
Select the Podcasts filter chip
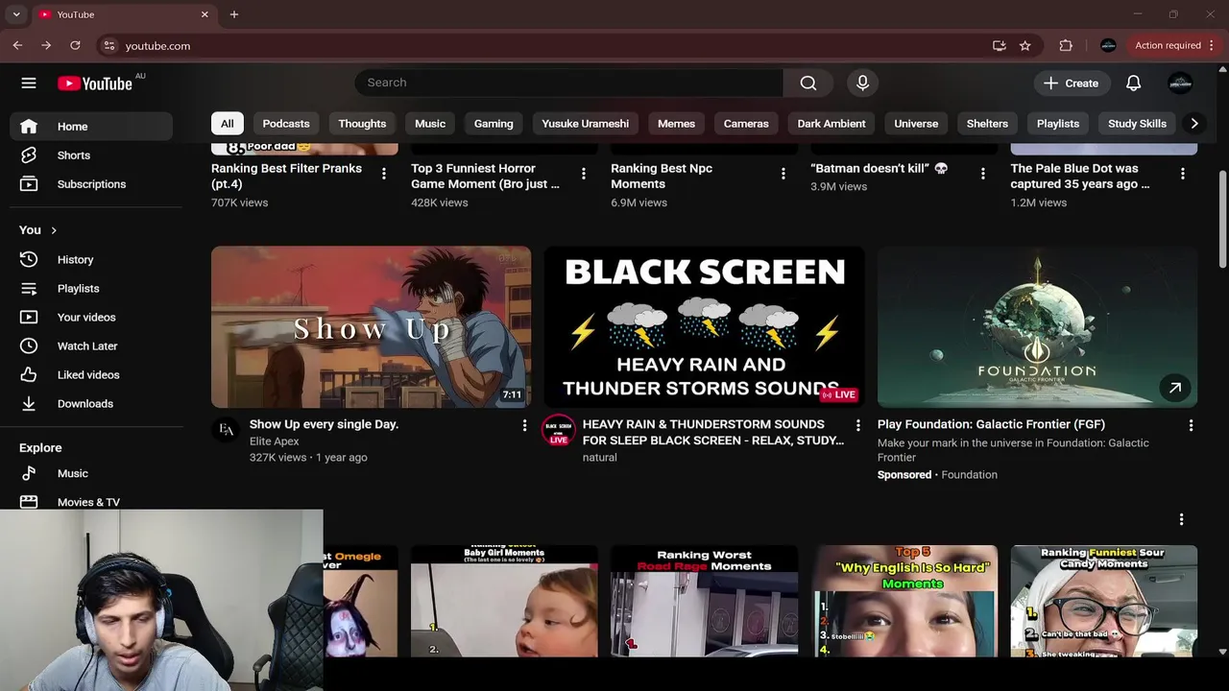tap(286, 123)
